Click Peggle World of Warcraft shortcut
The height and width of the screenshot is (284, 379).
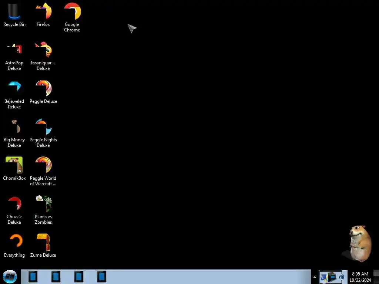click(x=43, y=172)
